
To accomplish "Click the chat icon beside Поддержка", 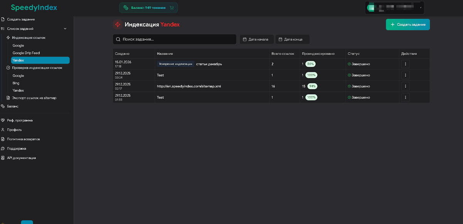I will pos(3,148).
